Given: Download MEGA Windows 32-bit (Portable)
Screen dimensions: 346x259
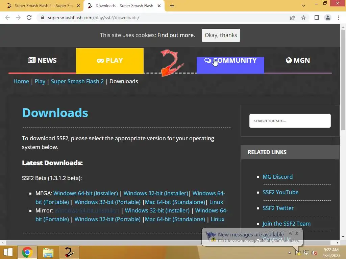Looking at the screenshot, I should click(107, 202).
